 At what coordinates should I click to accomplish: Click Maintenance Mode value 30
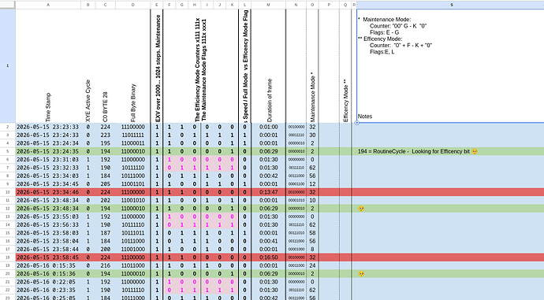pos(312,135)
